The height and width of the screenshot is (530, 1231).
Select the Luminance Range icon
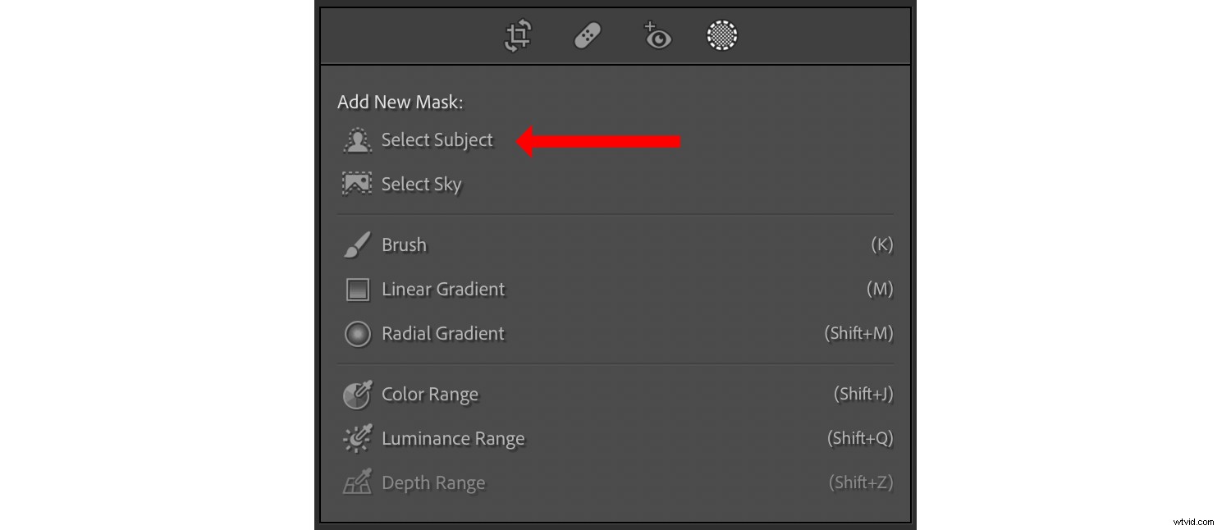click(357, 438)
